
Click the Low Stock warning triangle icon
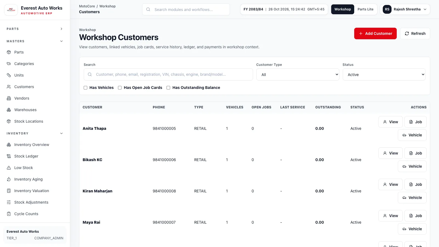pyautogui.click(x=9, y=168)
